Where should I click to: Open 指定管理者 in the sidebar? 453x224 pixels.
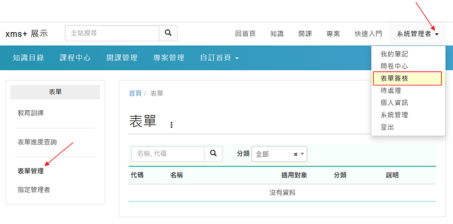pos(34,190)
